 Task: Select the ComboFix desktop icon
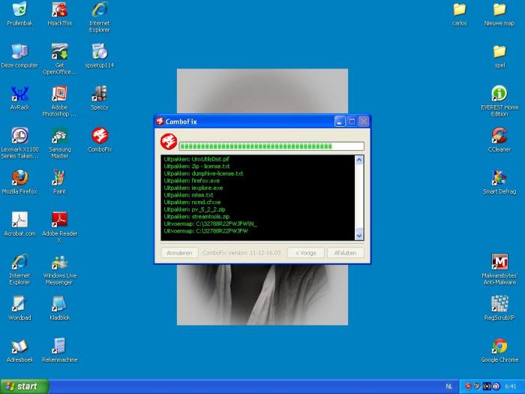(x=100, y=140)
